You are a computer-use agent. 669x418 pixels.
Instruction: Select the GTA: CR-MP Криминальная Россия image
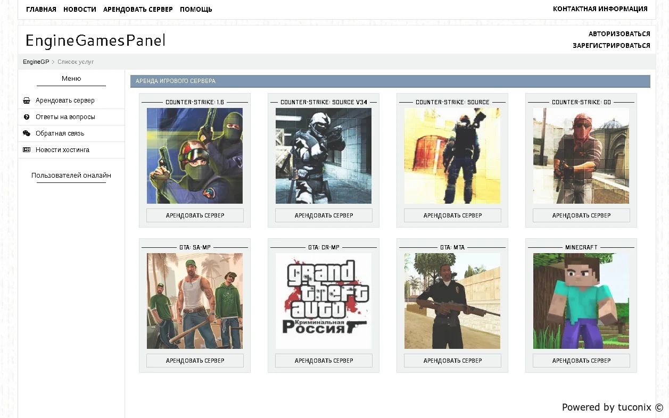coord(324,301)
